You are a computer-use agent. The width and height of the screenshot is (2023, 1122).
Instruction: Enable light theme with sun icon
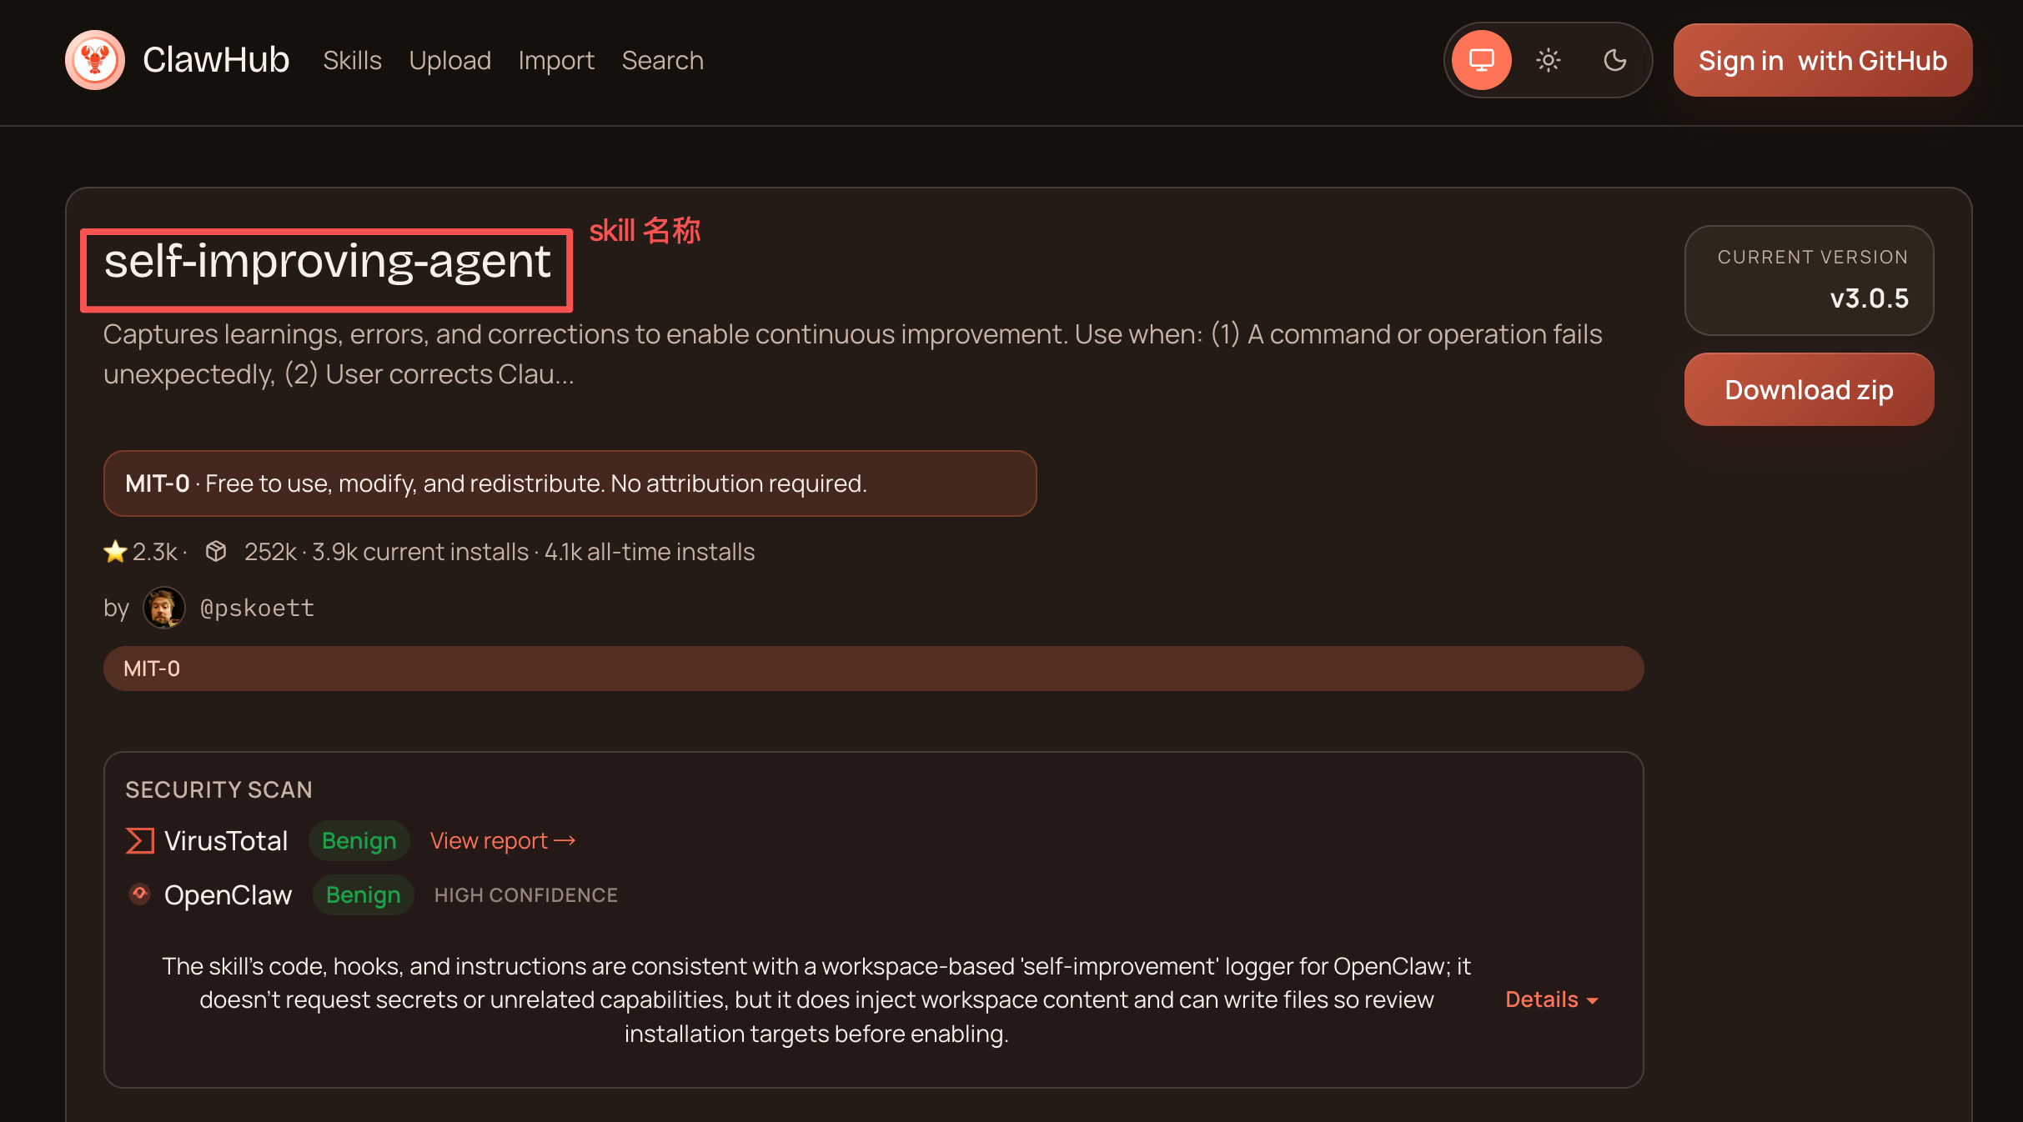[1549, 60]
